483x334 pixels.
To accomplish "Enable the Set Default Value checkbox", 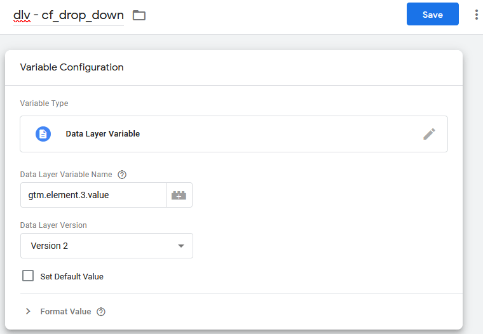I will click(28, 276).
